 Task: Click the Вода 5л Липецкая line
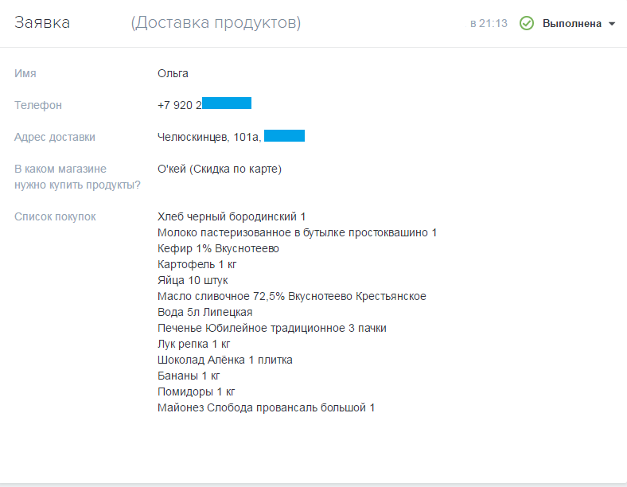pyautogui.click(x=204, y=312)
